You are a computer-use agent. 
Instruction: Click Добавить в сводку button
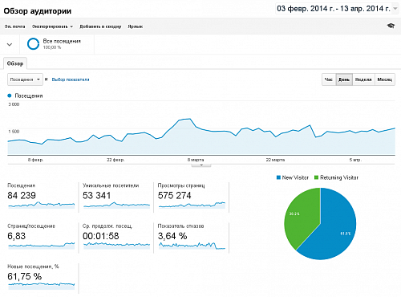(100, 26)
